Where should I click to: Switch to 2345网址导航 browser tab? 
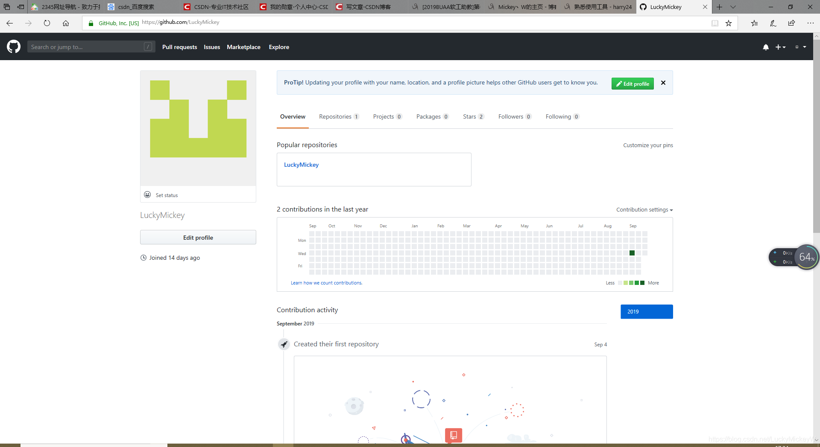(66, 7)
